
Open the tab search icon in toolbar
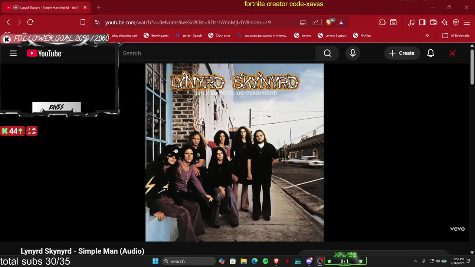tap(393, 22)
